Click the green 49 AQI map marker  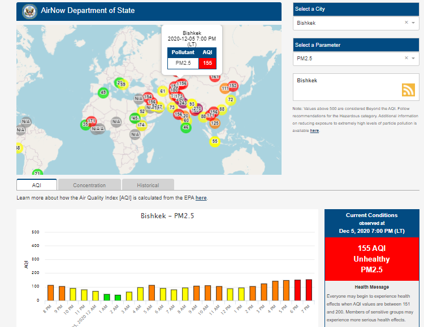click(x=102, y=92)
